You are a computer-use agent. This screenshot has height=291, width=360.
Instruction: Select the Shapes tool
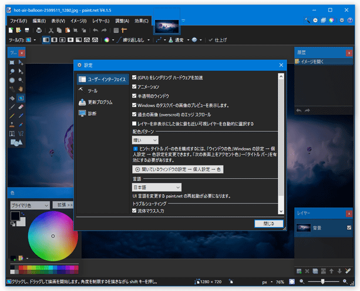(x=16, y=143)
